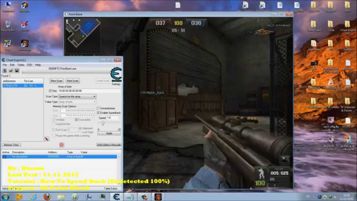Open the Help menu
Image resolution: width=357 pixels, height=201 pixels.
pos(38,65)
